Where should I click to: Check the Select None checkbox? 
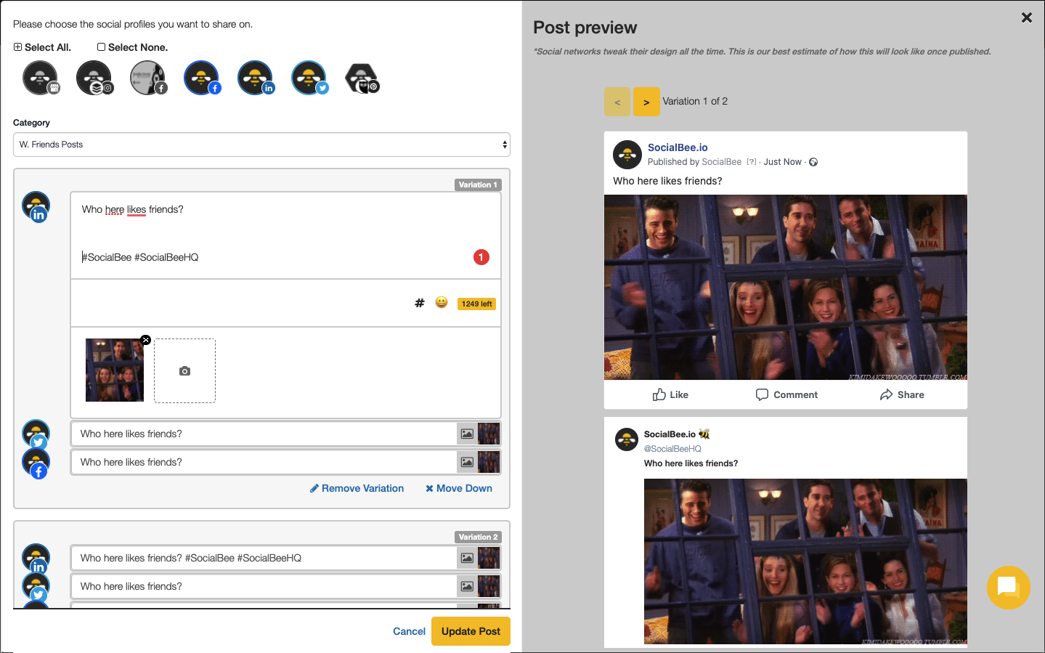click(102, 47)
